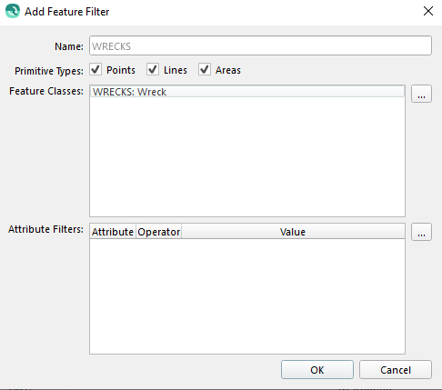This screenshot has width=442, height=390.
Task: Click the teal app icon in title bar
Action: (13, 11)
